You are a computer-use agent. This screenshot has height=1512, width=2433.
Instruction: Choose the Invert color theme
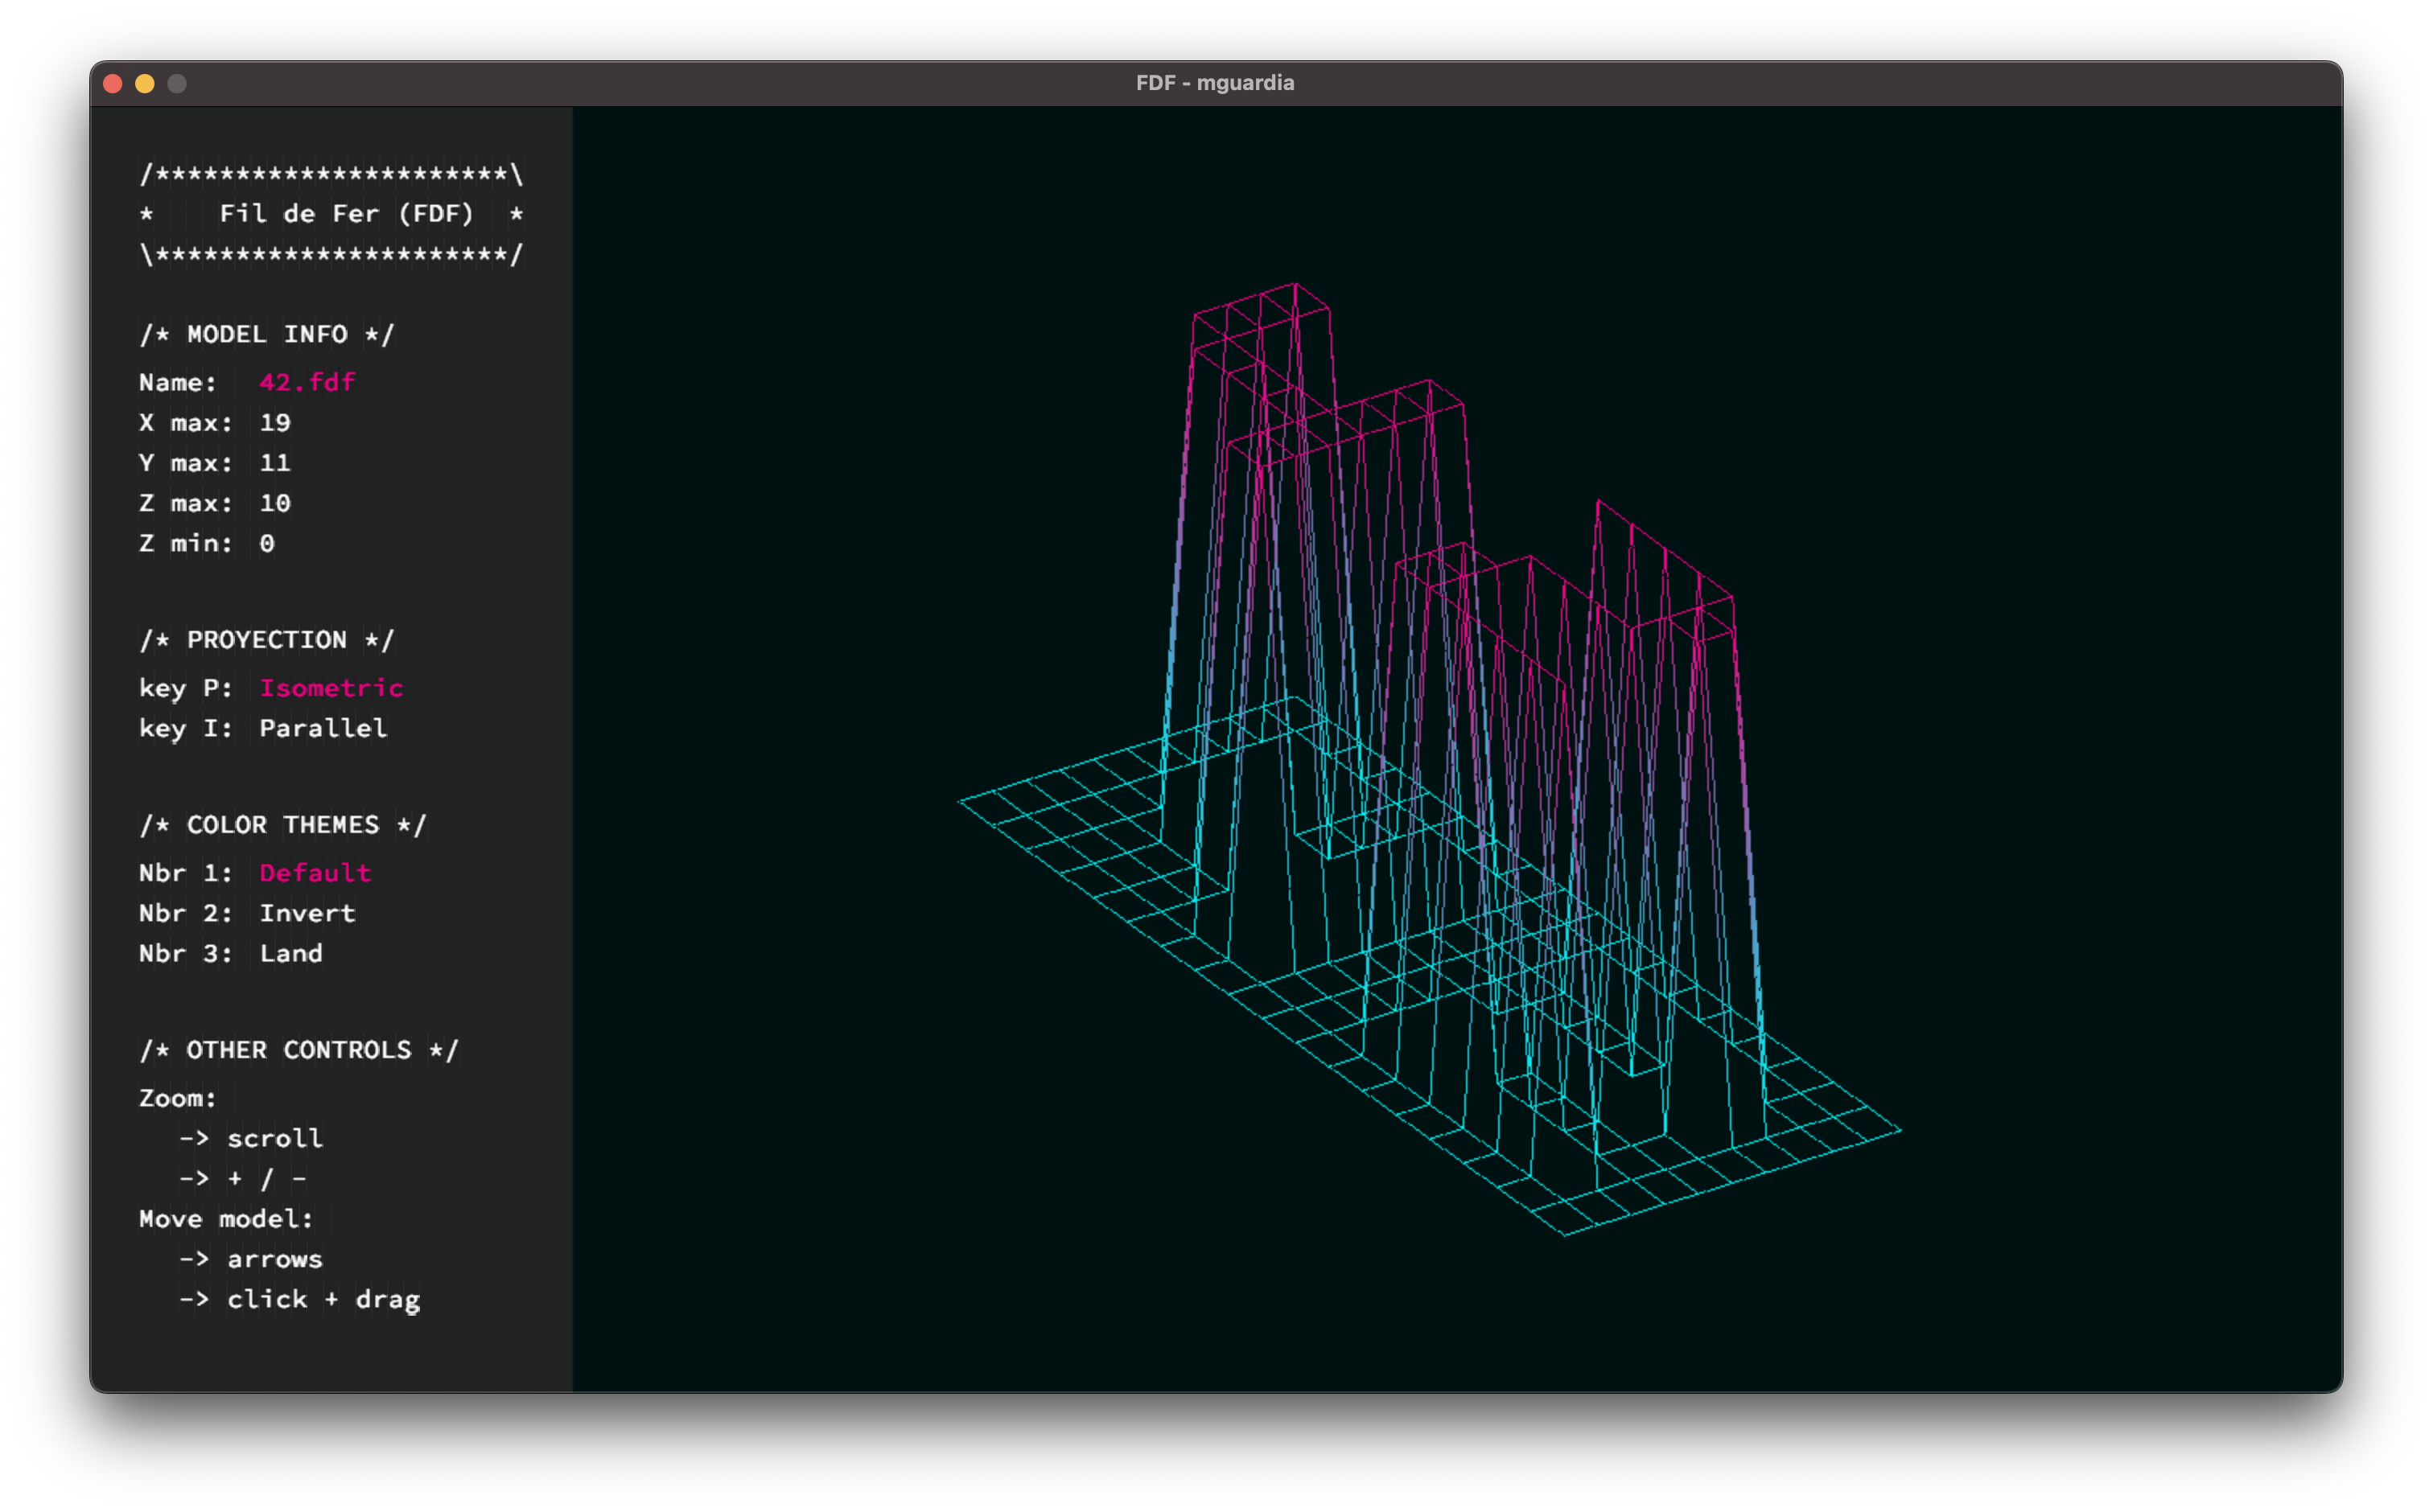click(x=307, y=913)
